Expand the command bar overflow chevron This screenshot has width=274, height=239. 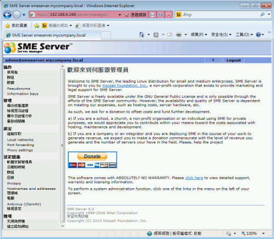(269, 32)
